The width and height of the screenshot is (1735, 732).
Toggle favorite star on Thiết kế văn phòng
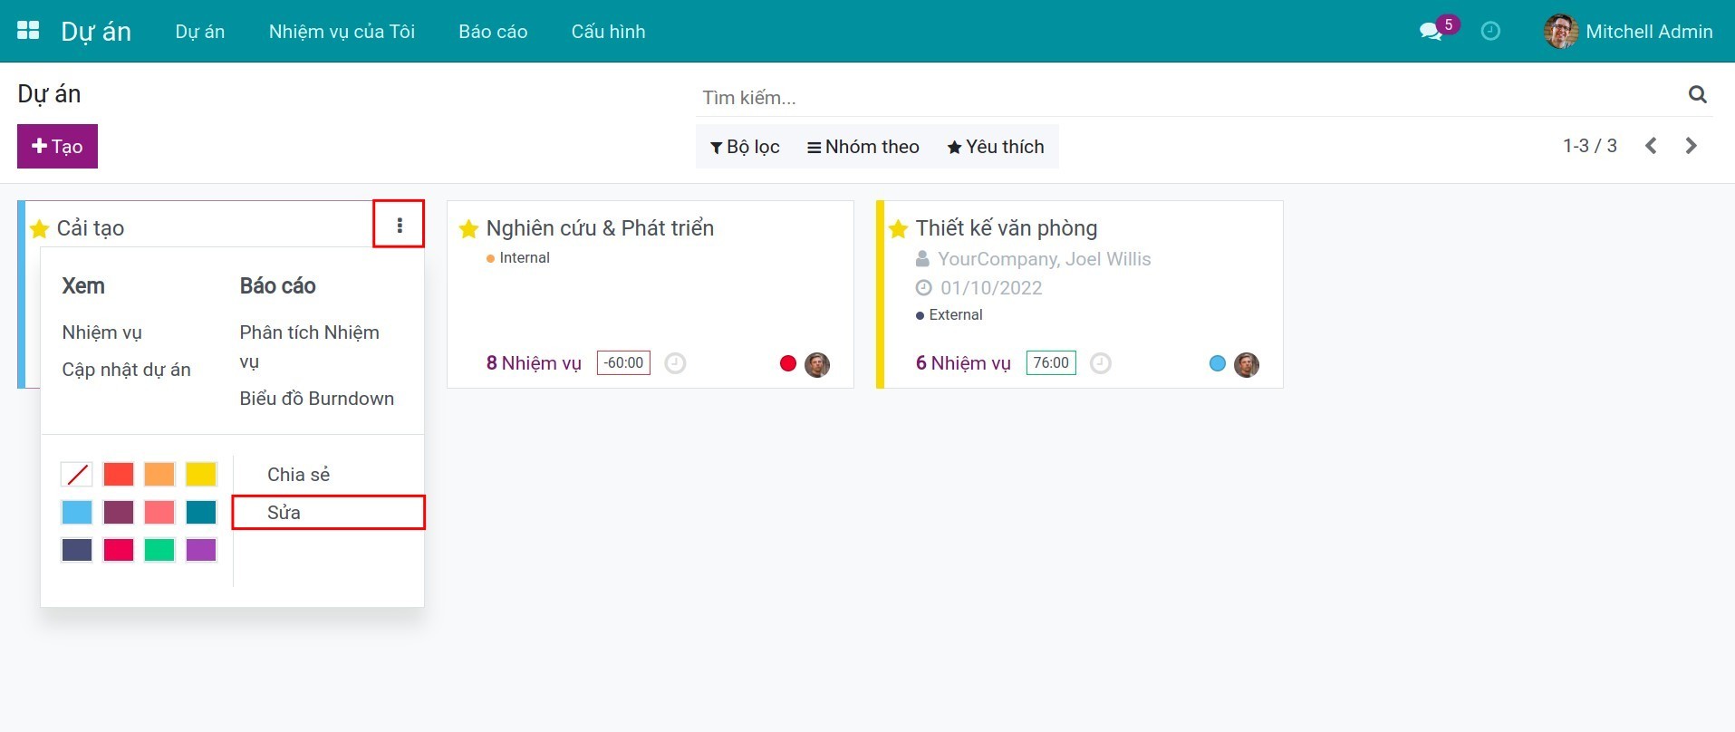pyautogui.click(x=898, y=229)
